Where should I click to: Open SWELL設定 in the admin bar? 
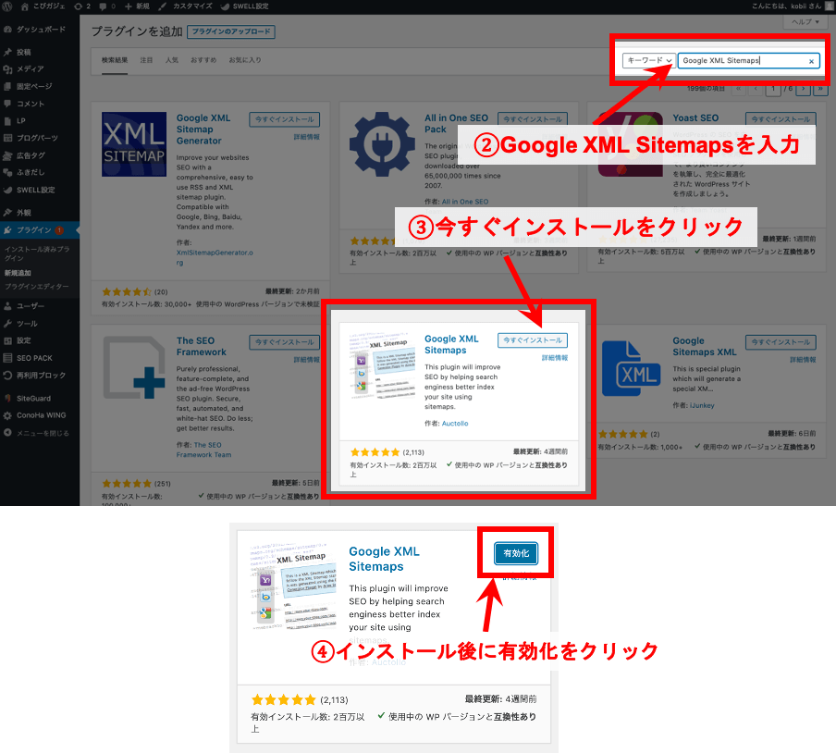(245, 6)
